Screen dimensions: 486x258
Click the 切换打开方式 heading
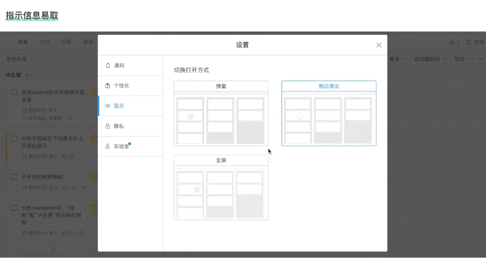192,70
